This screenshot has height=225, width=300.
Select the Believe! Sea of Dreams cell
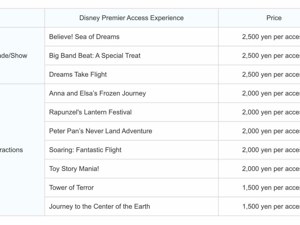tap(84, 37)
